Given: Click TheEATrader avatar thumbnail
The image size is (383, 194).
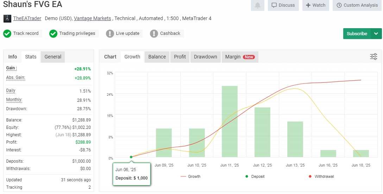Looking at the screenshot, I should pos(7,19).
